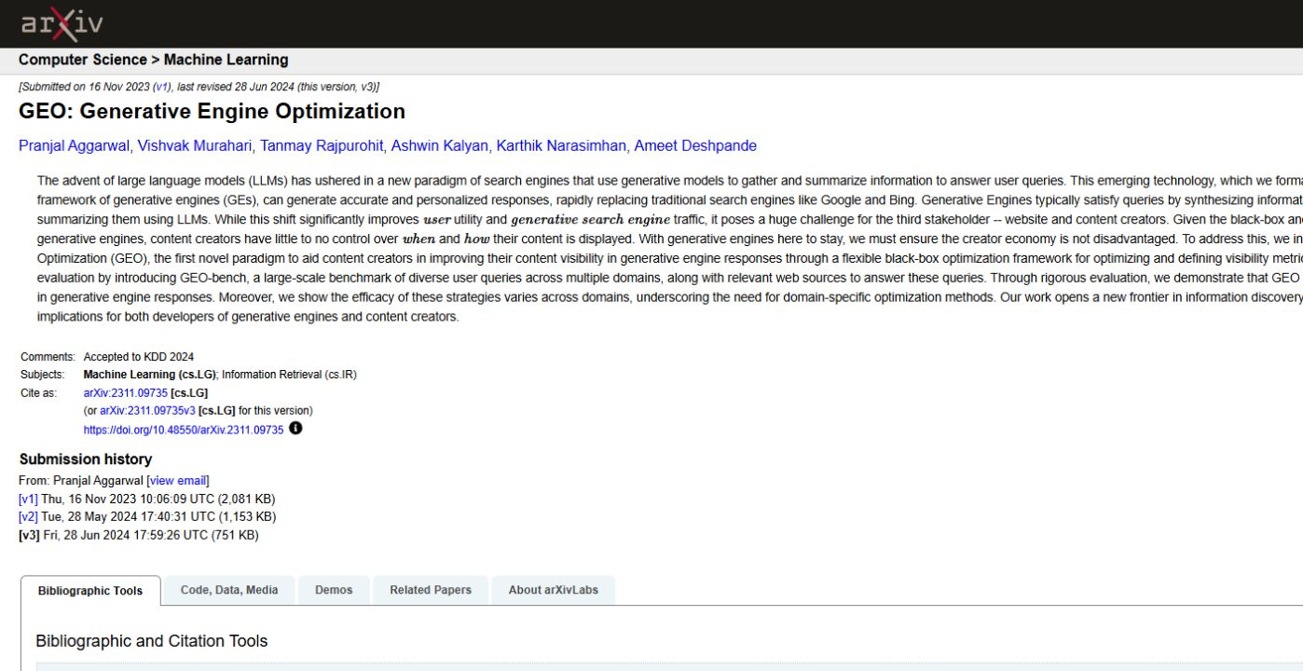Image resolution: width=1303 pixels, height=671 pixels.
Task: Click the Submission history heading
Action: tap(86, 459)
